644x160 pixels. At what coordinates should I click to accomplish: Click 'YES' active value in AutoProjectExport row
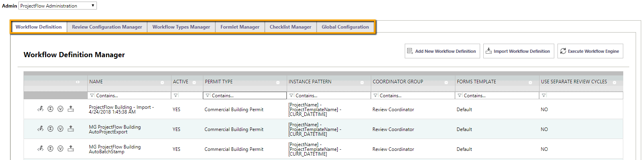point(177,129)
